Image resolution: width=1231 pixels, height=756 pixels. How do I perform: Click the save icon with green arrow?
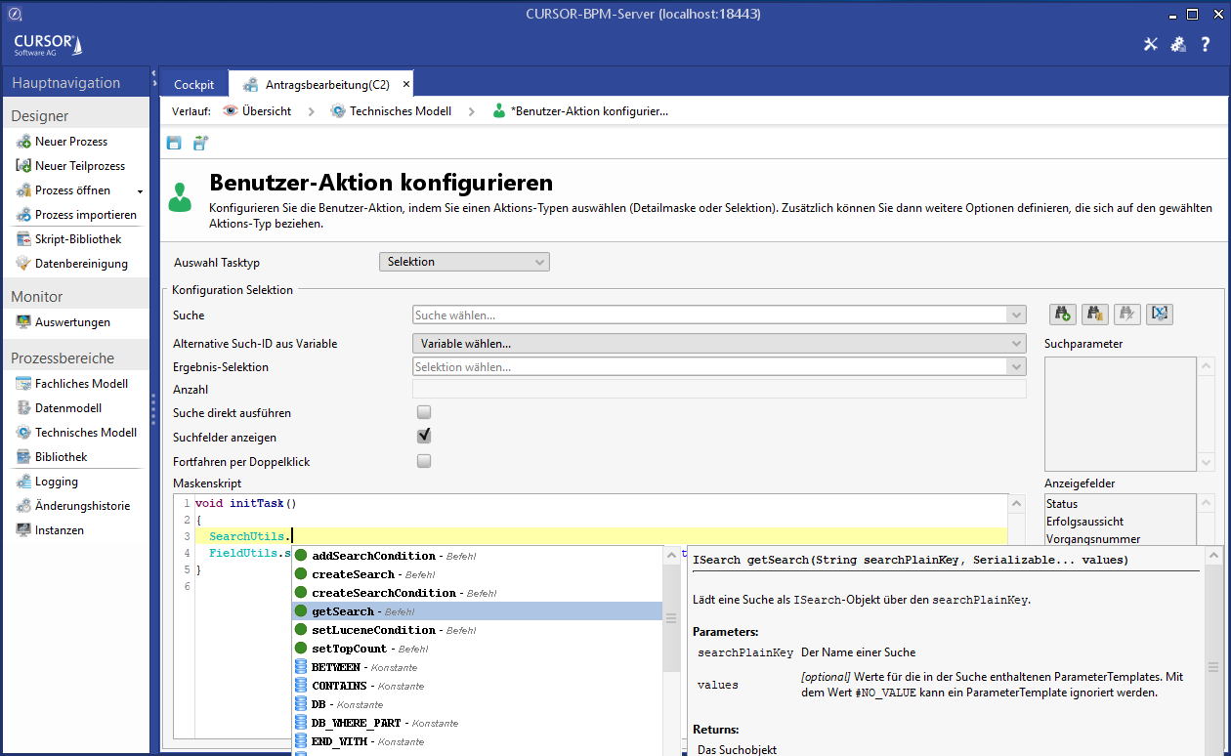tap(200, 144)
